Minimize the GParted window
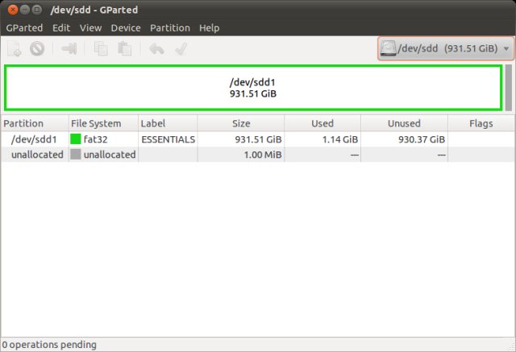 [25, 10]
